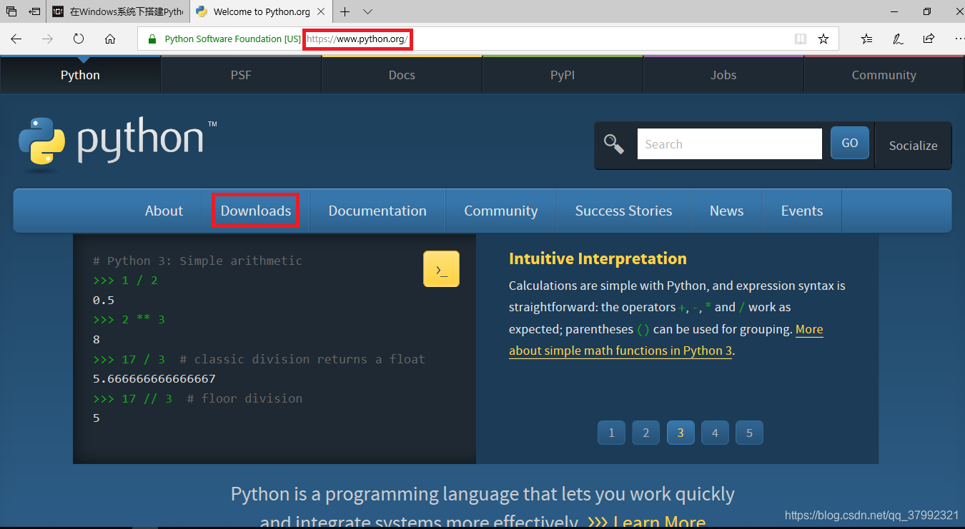
Task: Click the '>>> 17 // 3' code line
Action: click(x=132, y=398)
